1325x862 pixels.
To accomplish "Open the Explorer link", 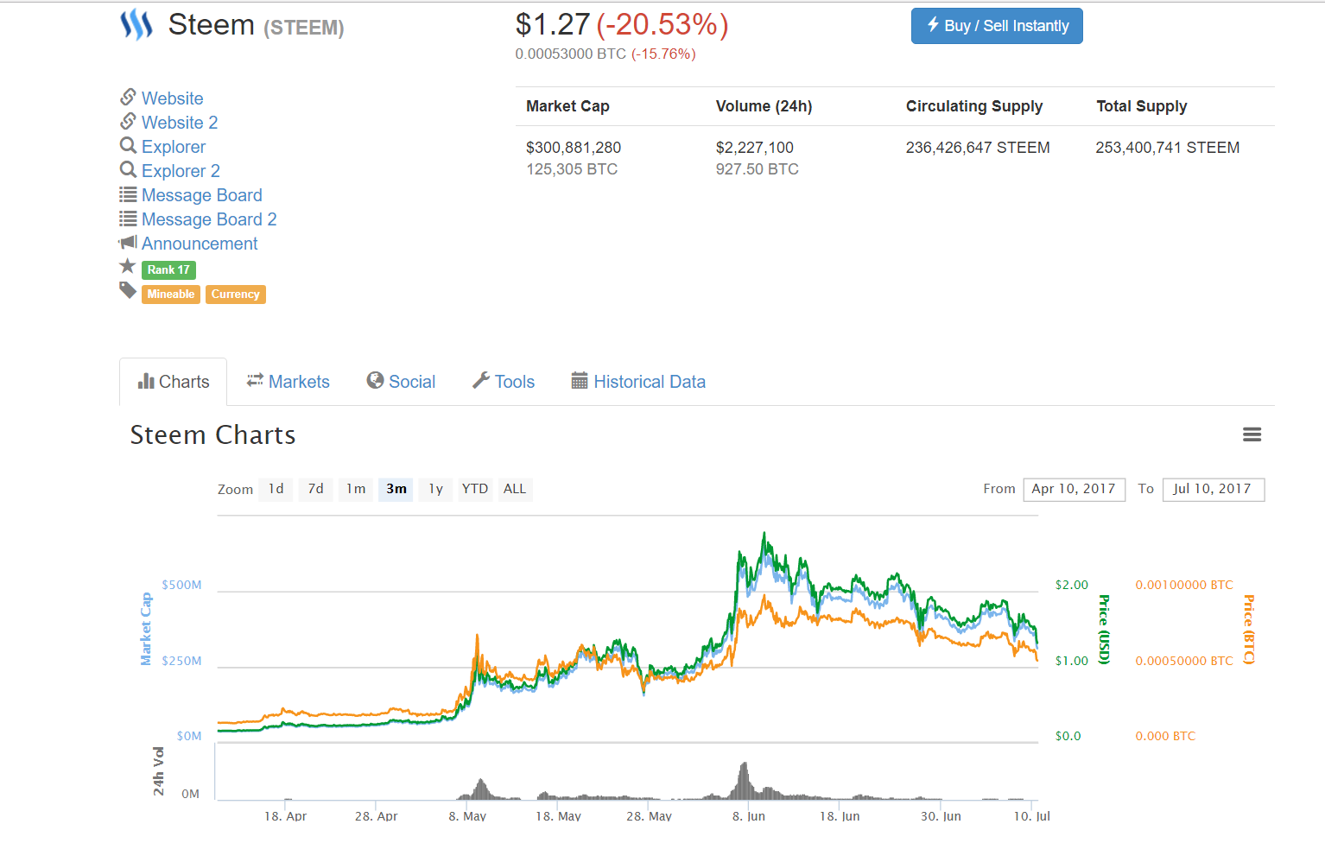I will (174, 147).
